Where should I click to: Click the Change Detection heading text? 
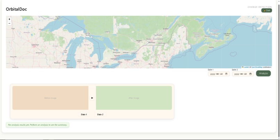pos(260,7)
